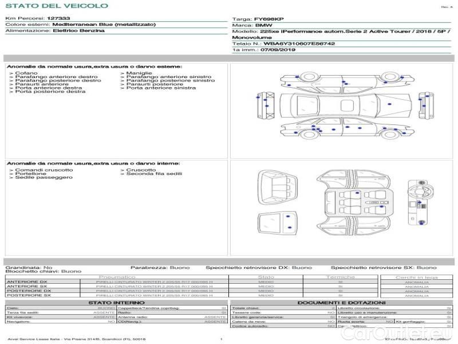The height and width of the screenshot is (344, 458).
Task: Click the 'Maniglie' exterior anomaly entry
Action: point(139,73)
